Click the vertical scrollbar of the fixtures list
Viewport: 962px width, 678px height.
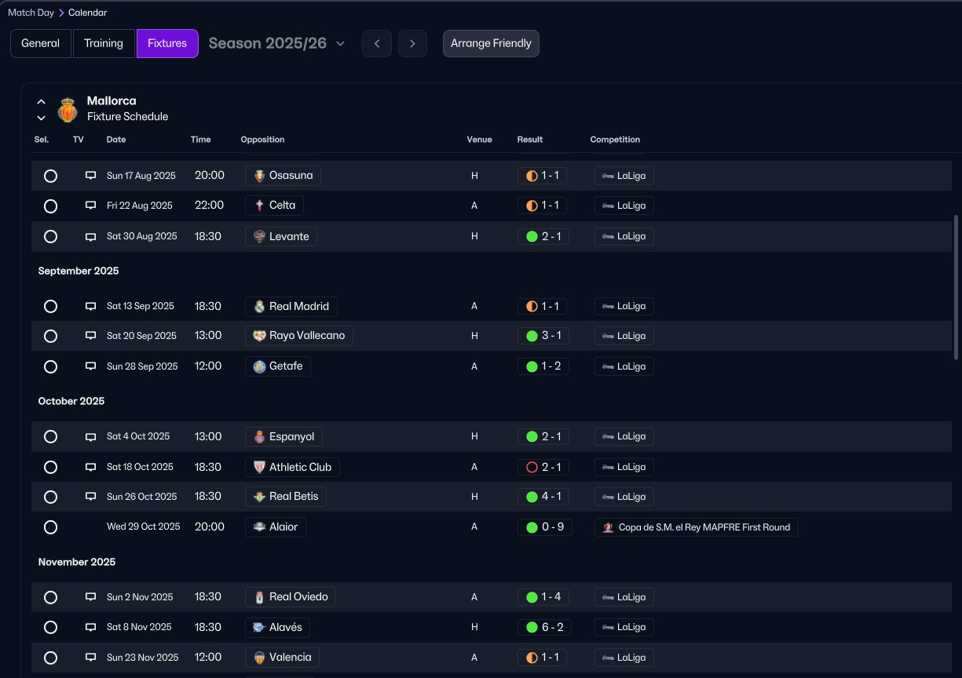pyautogui.click(x=956, y=286)
